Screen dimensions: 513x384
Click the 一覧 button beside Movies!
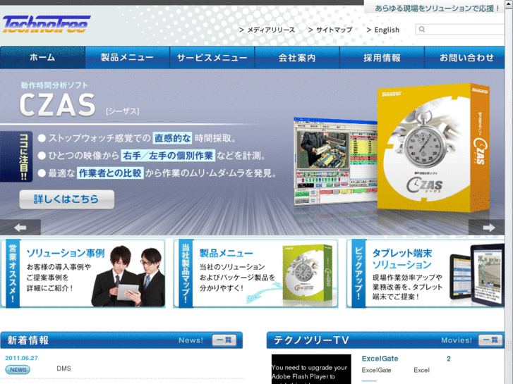[x=490, y=340]
